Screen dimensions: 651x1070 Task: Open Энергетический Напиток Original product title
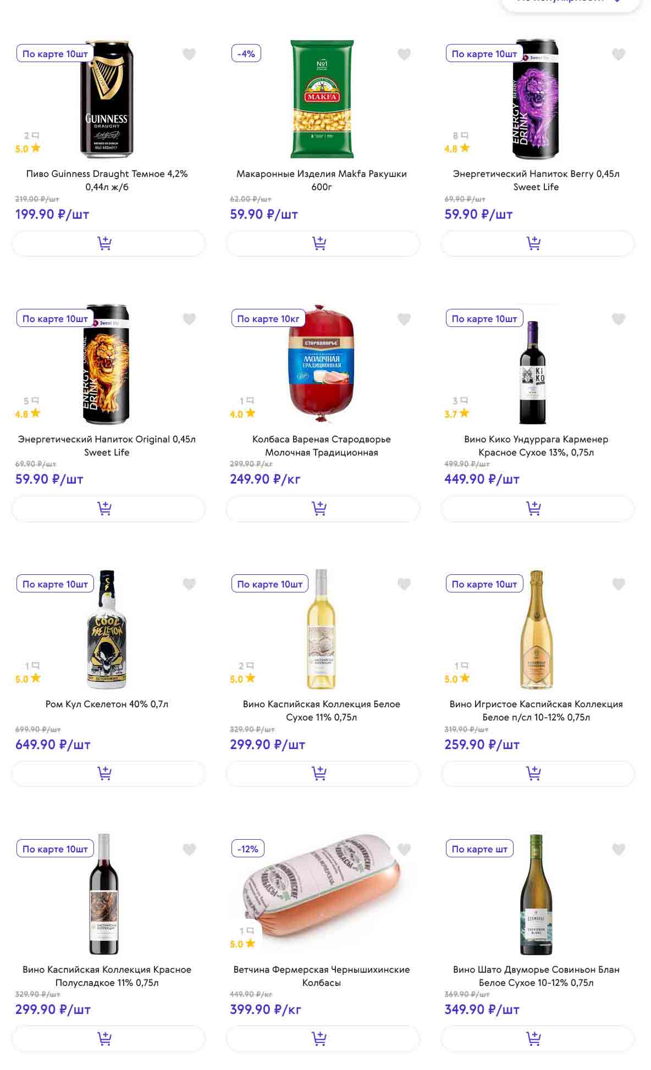[x=107, y=446]
